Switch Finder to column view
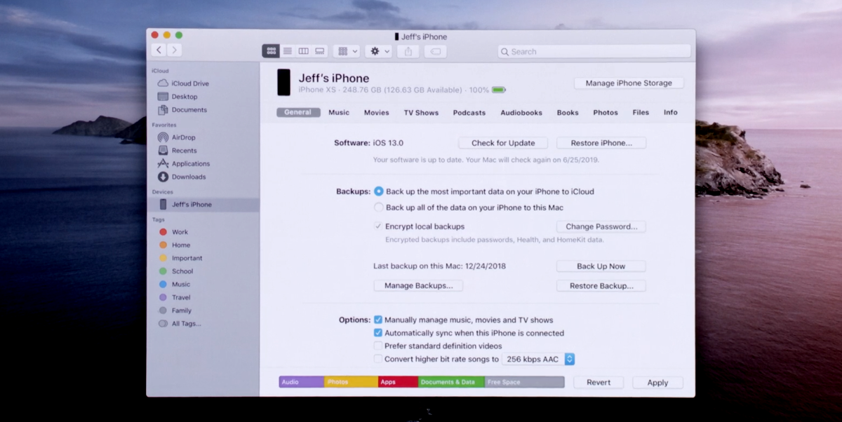This screenshot has height=422, width=842. click(303, 51)
